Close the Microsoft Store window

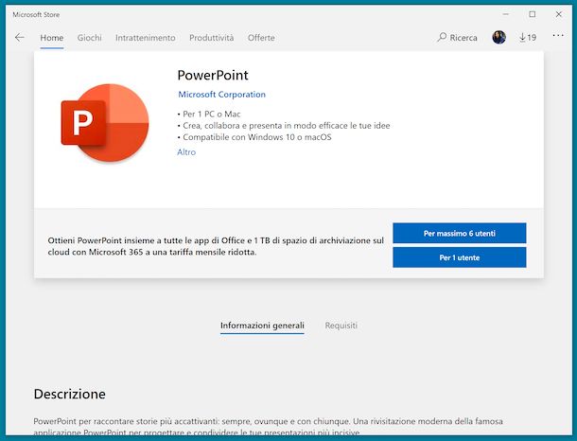(559, 14)
